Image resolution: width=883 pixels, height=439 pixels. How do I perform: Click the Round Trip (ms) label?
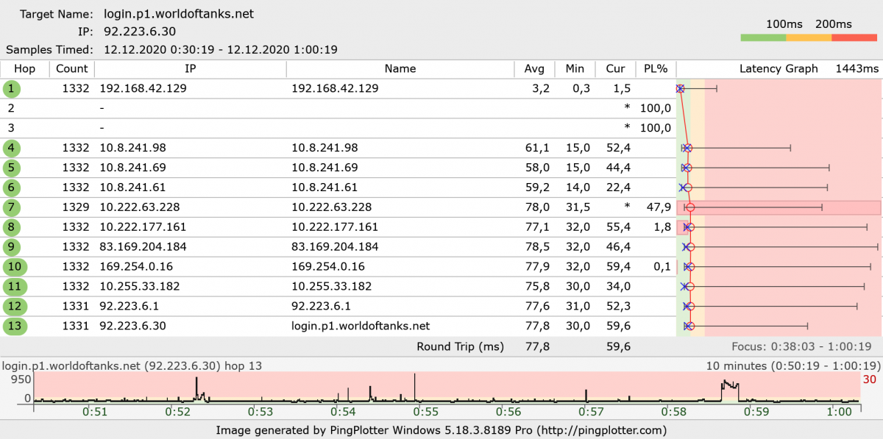coord(461,346)
